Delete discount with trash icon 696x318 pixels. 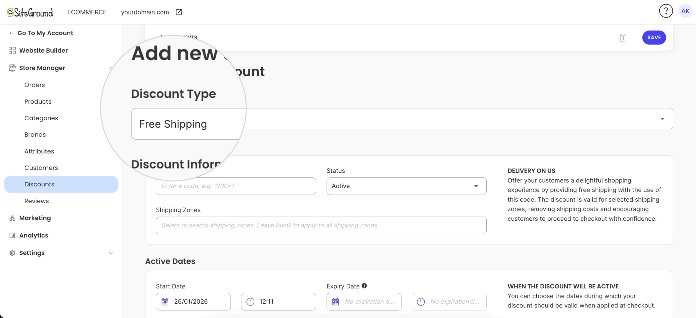pos(623,37)
